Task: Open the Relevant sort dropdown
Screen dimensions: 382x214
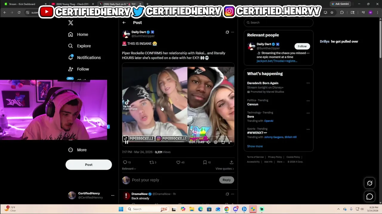Action: point(129,169)
